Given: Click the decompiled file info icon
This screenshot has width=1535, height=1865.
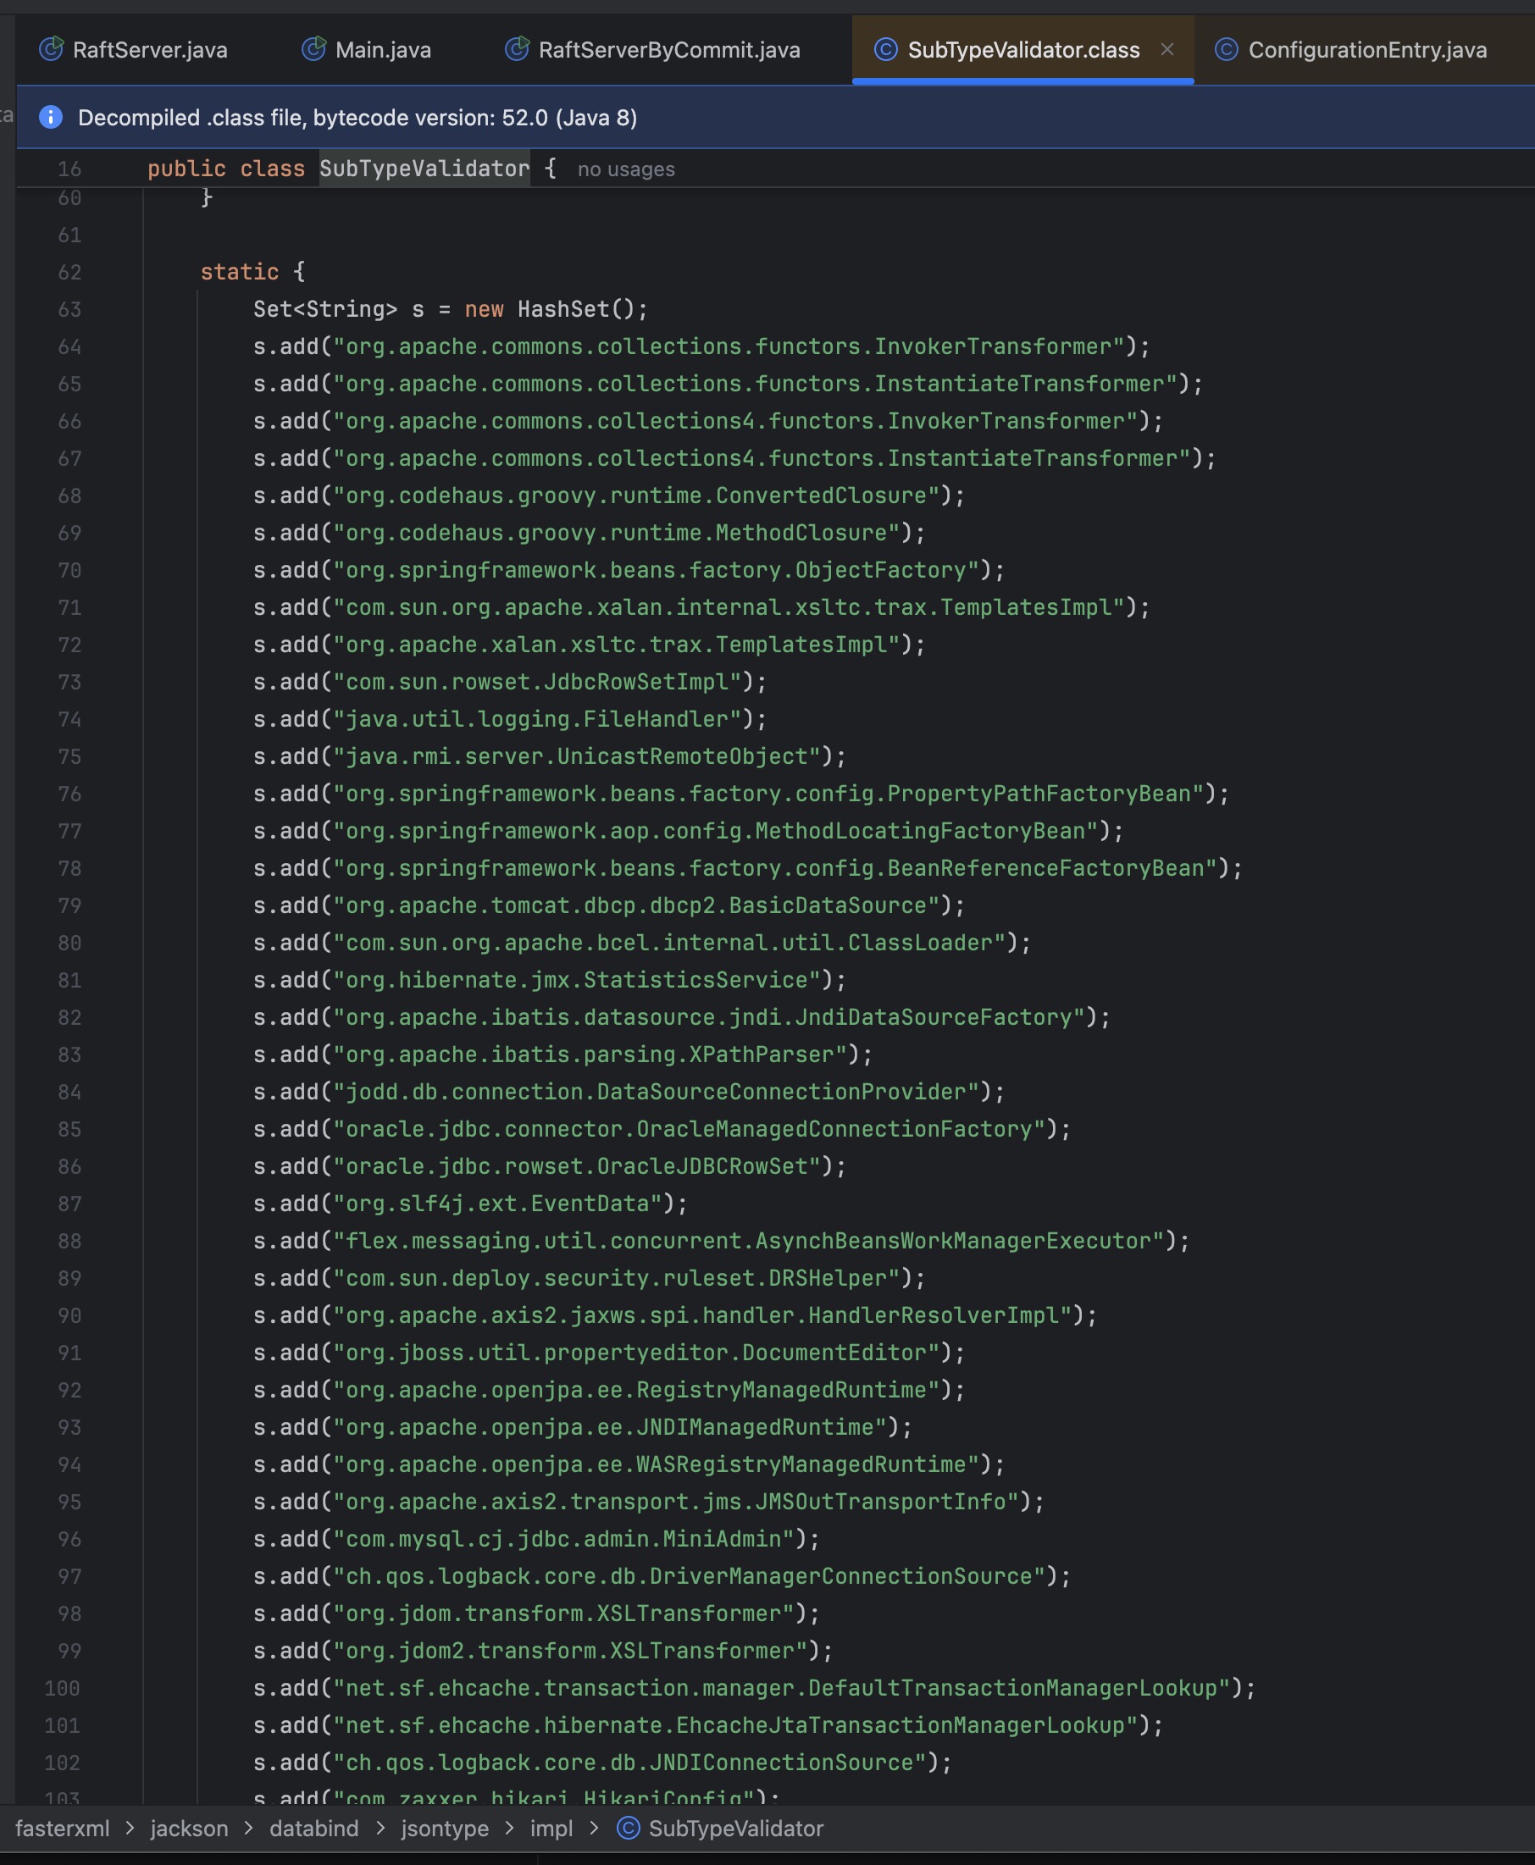Looking at the screenshot, I should coord(50,117).
